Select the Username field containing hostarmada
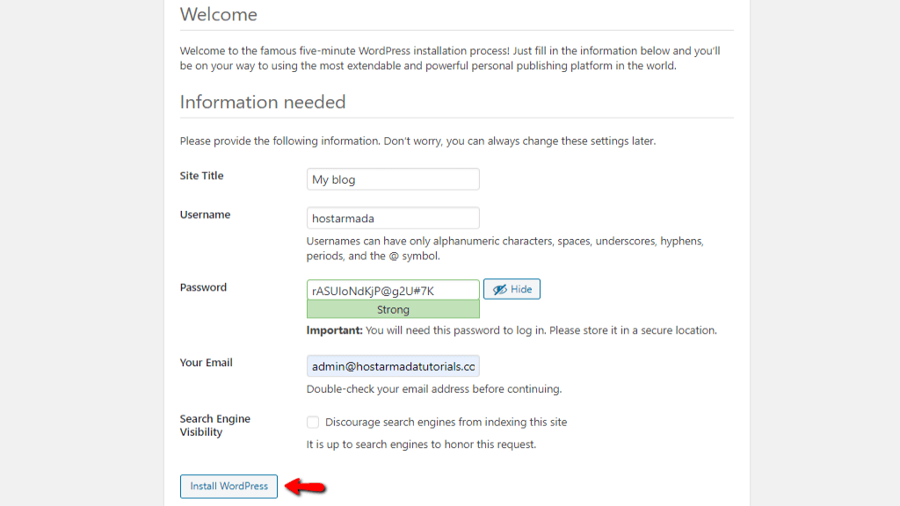This screenshot has width=900, height=506. 393,218
